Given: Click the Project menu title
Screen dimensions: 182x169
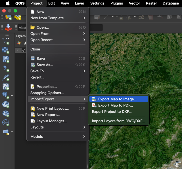Looking at the screenshot, I should tap(36, 3).
